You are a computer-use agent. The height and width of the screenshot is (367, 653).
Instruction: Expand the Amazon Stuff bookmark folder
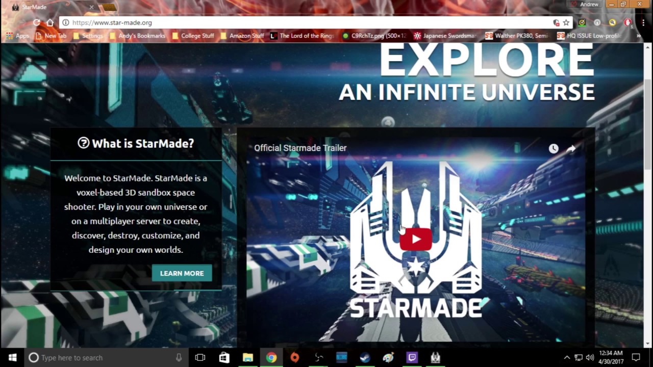click(x=242, y=36)
